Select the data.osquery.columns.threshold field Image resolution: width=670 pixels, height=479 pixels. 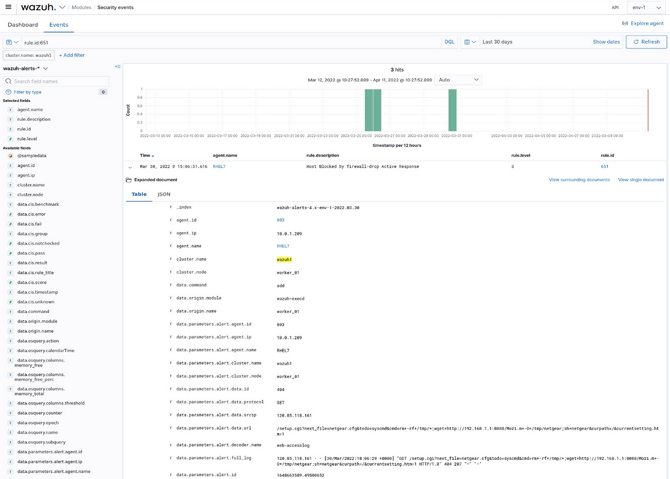(51, 403)
